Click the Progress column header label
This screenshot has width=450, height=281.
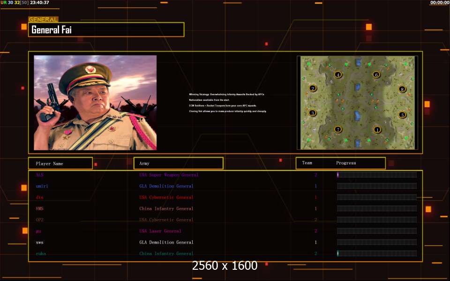coord(346,163)
